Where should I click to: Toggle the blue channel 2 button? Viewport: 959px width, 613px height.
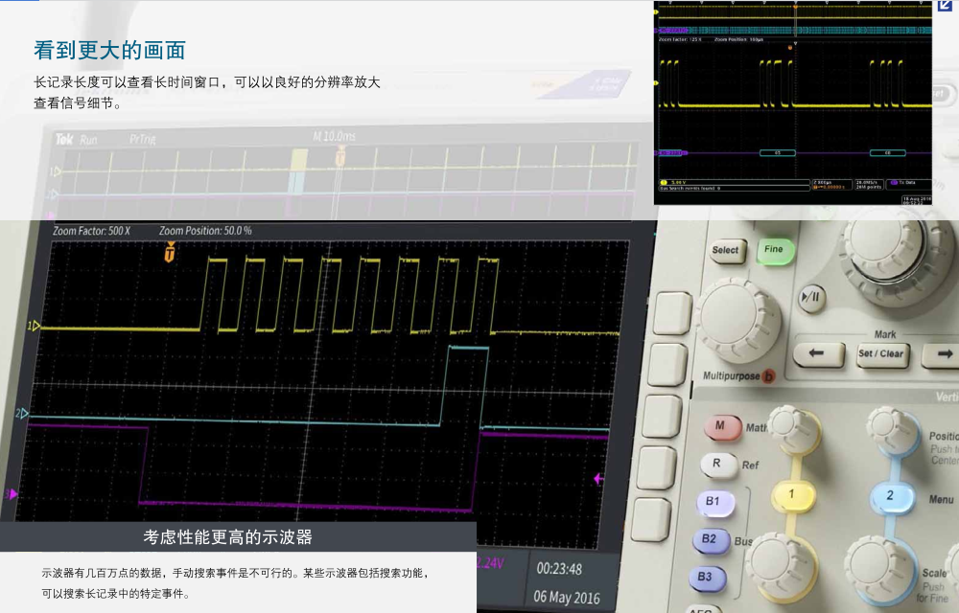point(891,496)
